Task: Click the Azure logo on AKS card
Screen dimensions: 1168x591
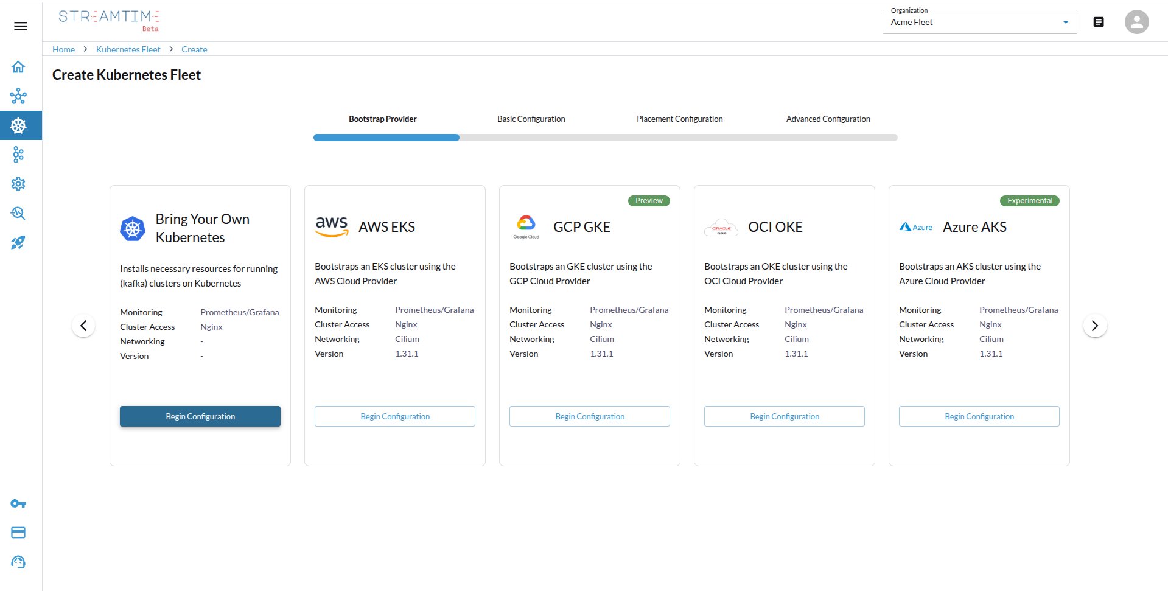Action: pos(916,227)
